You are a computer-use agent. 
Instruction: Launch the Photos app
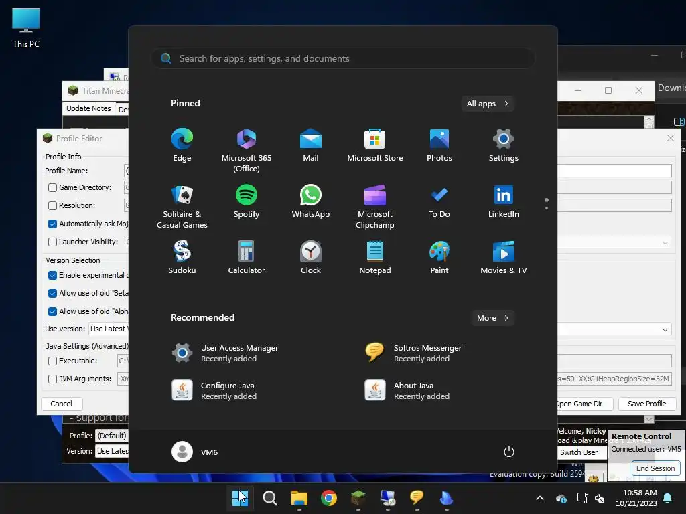coord(439,145)
